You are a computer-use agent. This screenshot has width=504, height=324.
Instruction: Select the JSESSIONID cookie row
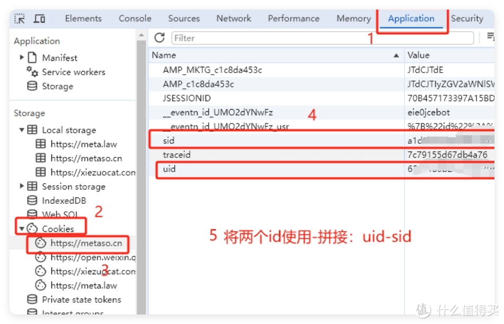(321, 98)
